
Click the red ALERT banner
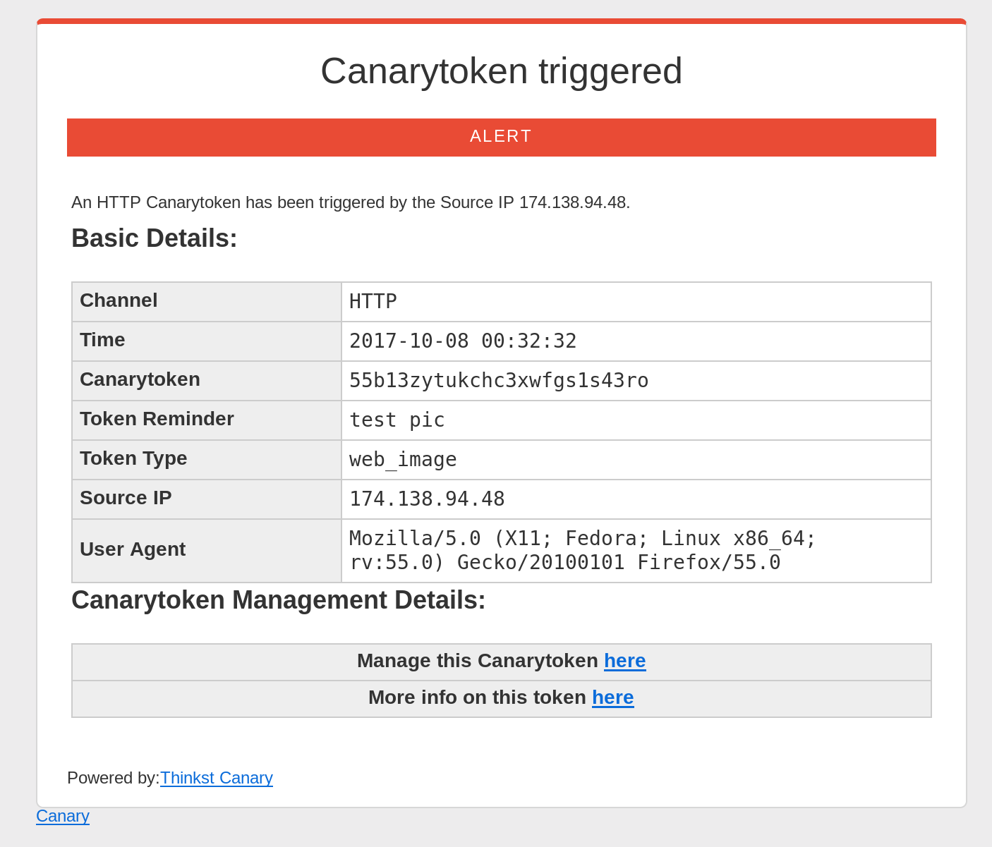click(x=502, y=137)
